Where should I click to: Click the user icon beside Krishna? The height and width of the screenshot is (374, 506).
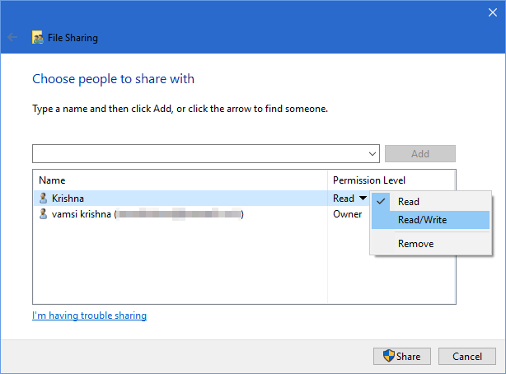[43, 198]
